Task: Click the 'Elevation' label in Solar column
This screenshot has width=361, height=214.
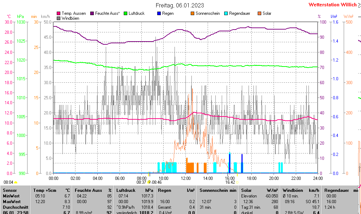Action: pos(249,196)
